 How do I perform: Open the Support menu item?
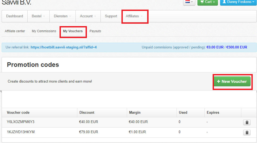point(111,16)
